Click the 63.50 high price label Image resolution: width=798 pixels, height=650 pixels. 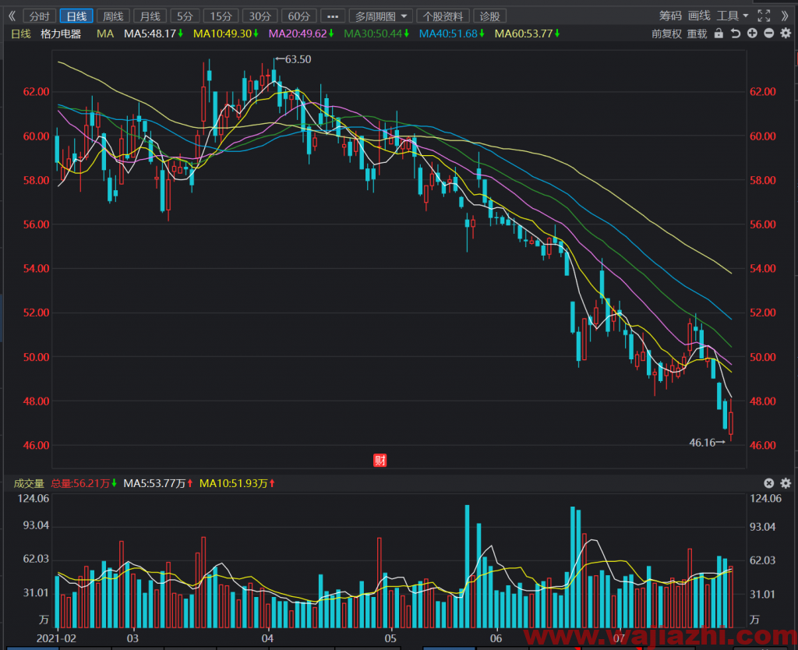point(298,59)
